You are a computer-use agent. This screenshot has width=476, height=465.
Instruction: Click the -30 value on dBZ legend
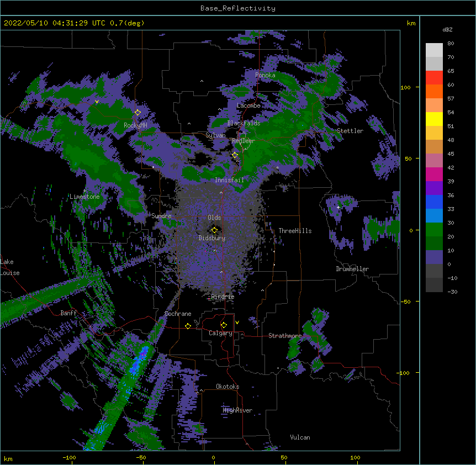(452, 292)
